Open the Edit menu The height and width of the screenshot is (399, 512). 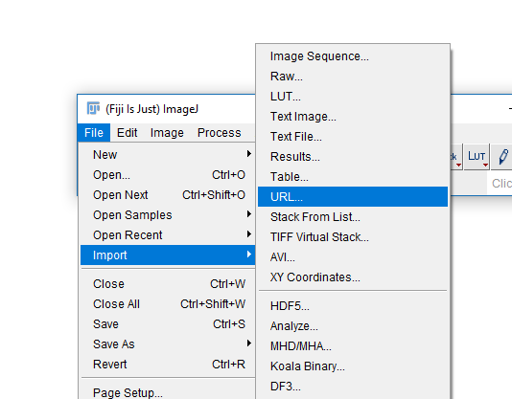[127, 133]
